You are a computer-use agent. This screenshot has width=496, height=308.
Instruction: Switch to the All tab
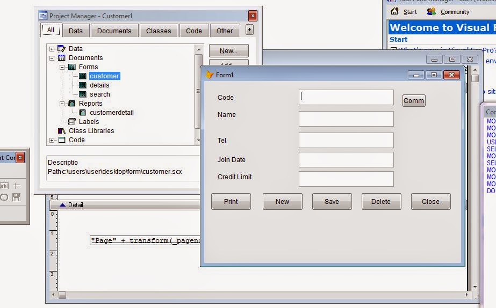pos(51,30)
